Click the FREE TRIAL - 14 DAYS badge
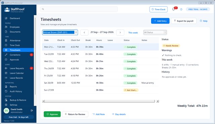Viewport: 215px width, 124px height. [198, 9]
